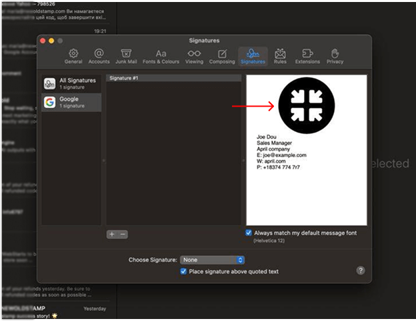Minimize the Signatures window with yellow button
This screenshot has height=321, width=416.
point(51,41)
